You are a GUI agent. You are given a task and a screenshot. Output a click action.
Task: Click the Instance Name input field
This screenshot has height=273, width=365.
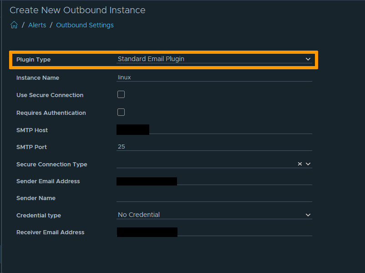tap(214, 77)
